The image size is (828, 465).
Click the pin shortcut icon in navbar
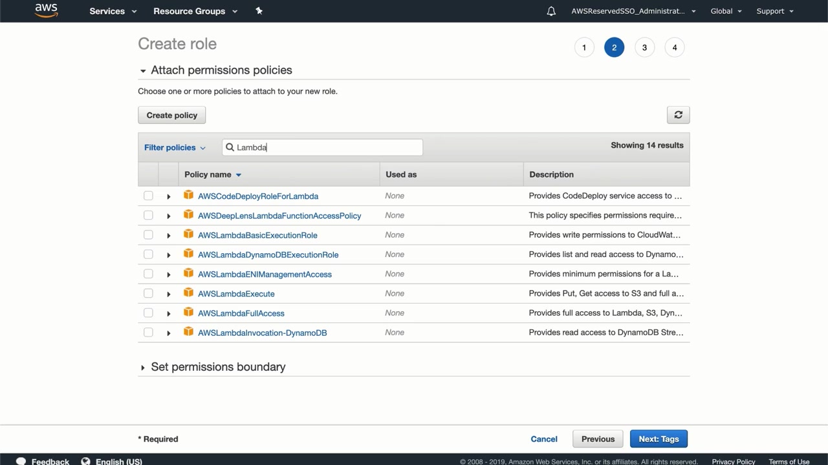[x=259, y=11]
